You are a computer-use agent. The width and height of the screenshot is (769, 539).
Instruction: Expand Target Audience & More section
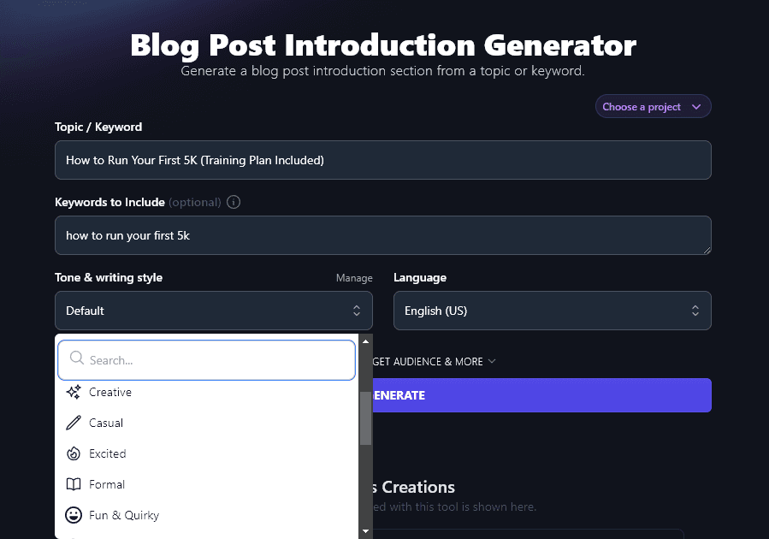click(434, 362)
